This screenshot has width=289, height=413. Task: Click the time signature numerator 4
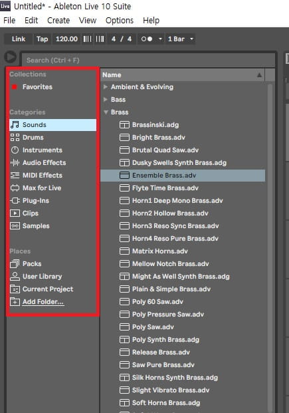pos(114,39)
